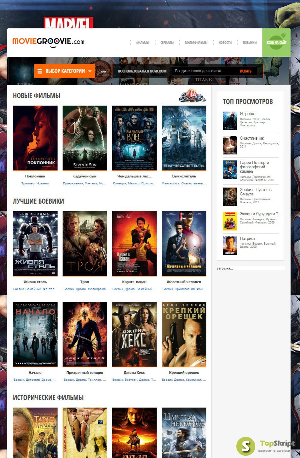Click the Начало title link
300x458 pixels.
tap(35, 373)
